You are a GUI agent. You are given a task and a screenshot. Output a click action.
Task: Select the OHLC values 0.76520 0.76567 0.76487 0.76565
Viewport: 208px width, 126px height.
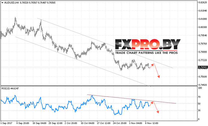38,3
